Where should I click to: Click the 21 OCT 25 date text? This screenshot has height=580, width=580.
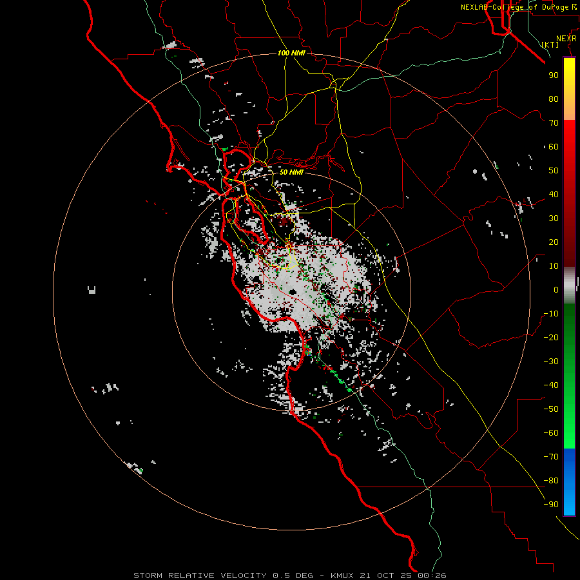pos(386,575)
